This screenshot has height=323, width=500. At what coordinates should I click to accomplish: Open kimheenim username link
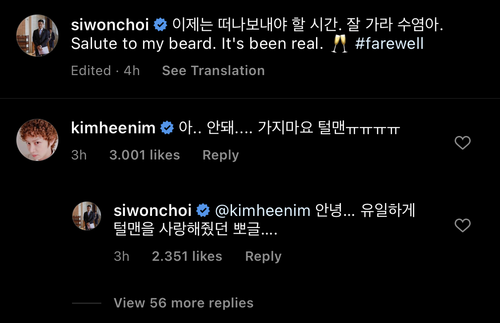pyautogui.click(x=113, y=128)
